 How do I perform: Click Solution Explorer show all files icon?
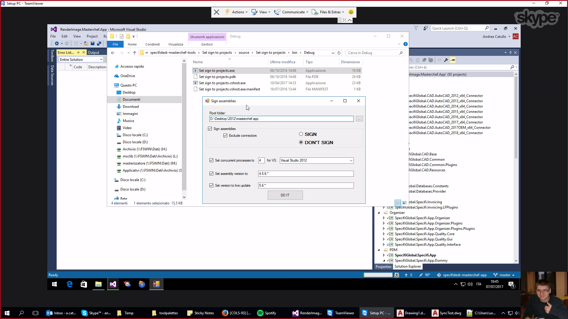431,60
